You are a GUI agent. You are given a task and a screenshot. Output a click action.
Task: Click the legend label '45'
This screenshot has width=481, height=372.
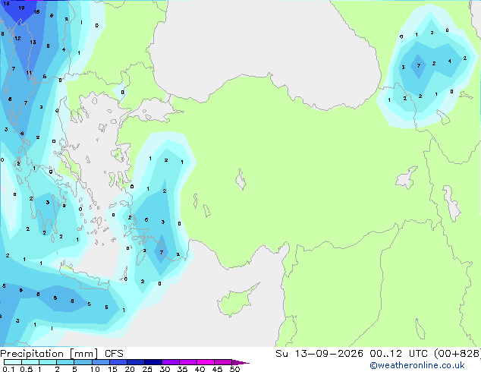pos(217,369)
